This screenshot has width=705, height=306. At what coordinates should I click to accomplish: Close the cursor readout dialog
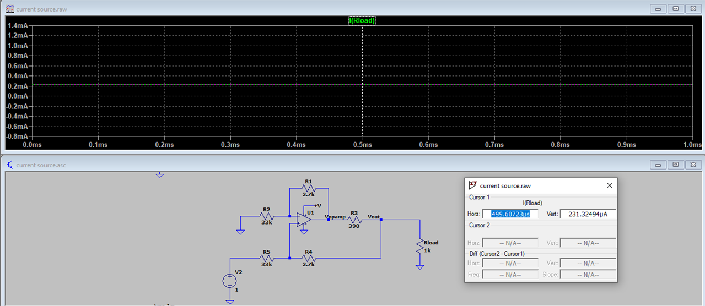tap(609, 185)
